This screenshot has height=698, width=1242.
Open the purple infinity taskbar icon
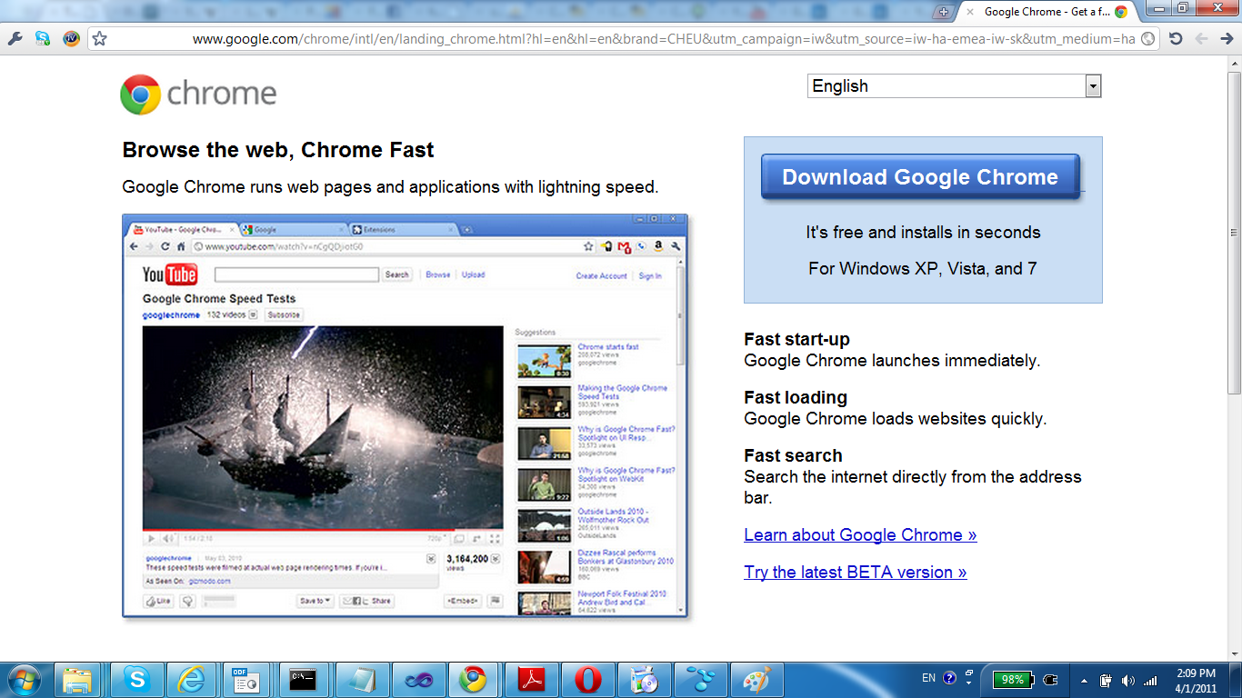click(418, 679)
